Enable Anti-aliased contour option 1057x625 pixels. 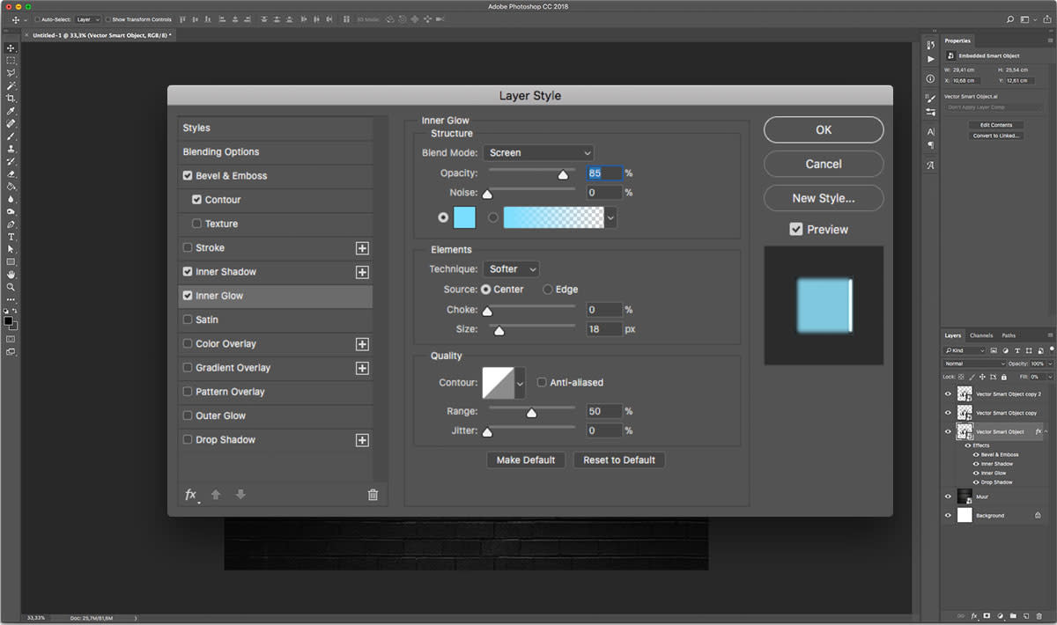pos(542,383)
